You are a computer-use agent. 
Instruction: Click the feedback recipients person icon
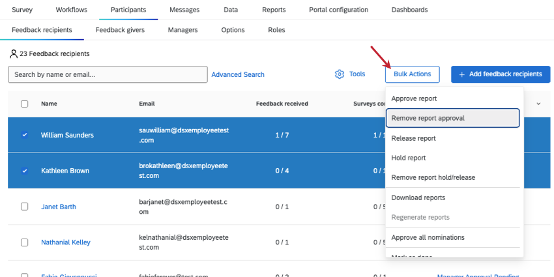pos(14,54)
